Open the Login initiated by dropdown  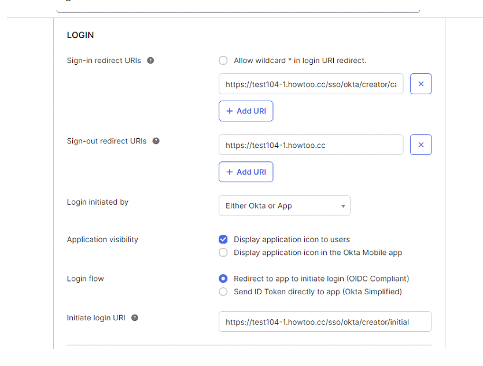(284, 206)
